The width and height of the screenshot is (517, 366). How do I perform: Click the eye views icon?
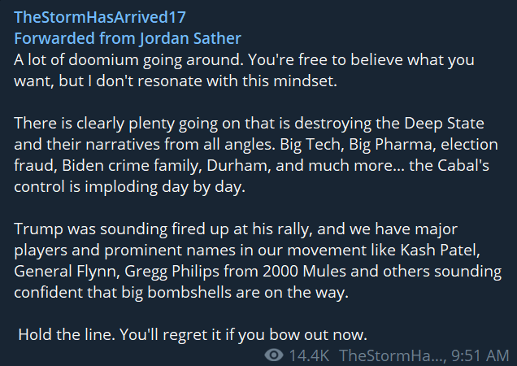point(275,355)
